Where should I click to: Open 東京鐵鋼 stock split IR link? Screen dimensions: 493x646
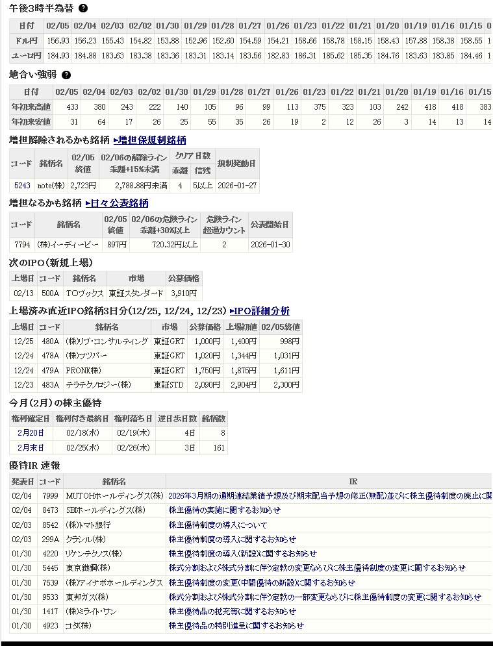[x=316, y=568]
